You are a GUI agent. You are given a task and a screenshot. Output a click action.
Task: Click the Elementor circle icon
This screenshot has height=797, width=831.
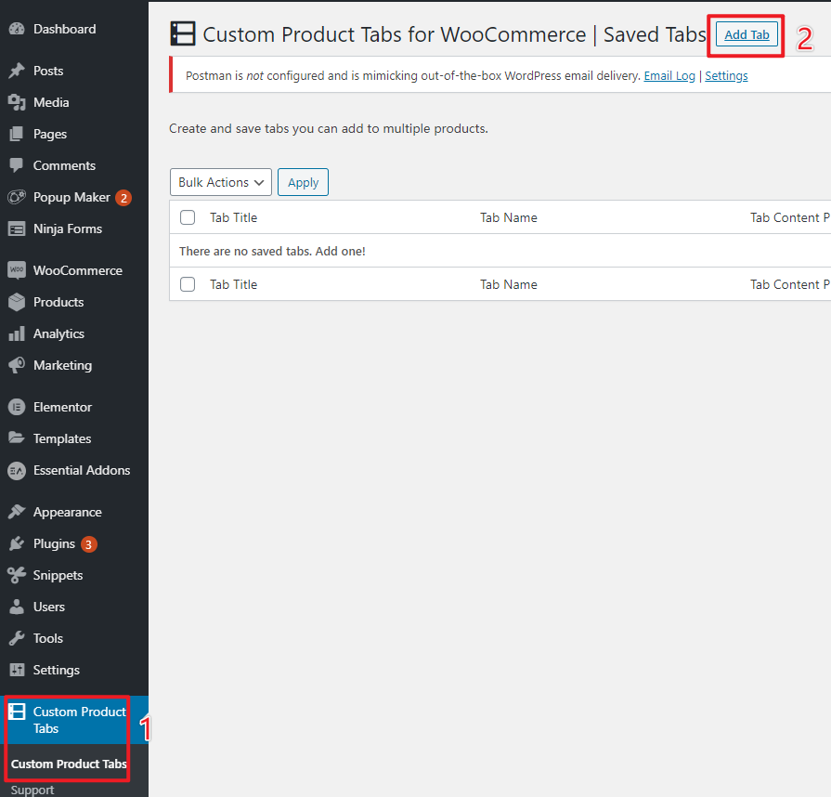17,407
